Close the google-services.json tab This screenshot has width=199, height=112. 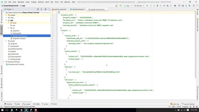106,9
